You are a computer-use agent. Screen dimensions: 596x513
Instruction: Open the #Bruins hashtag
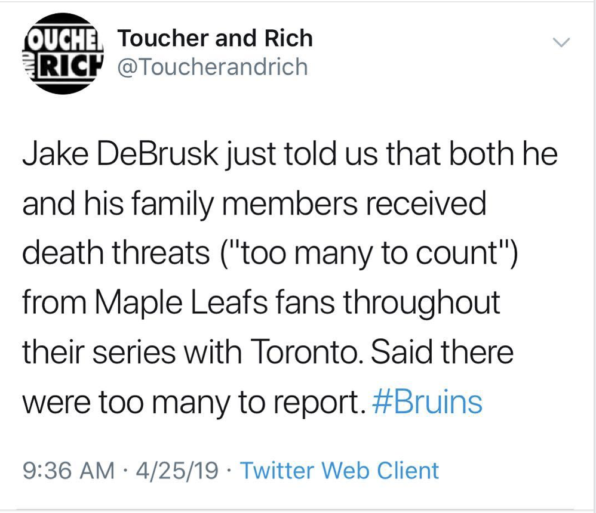point(426,401)
